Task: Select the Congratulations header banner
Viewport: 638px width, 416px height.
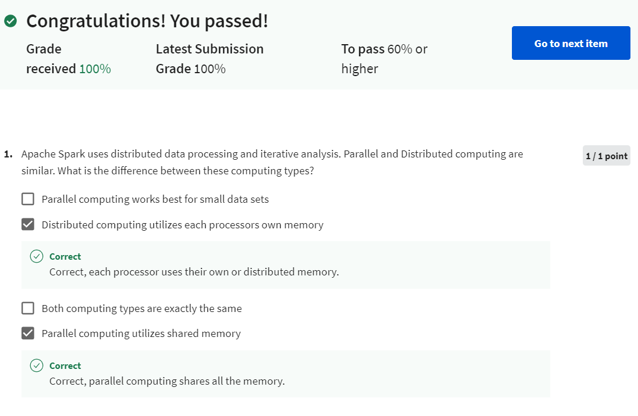Action: point(146,20)
